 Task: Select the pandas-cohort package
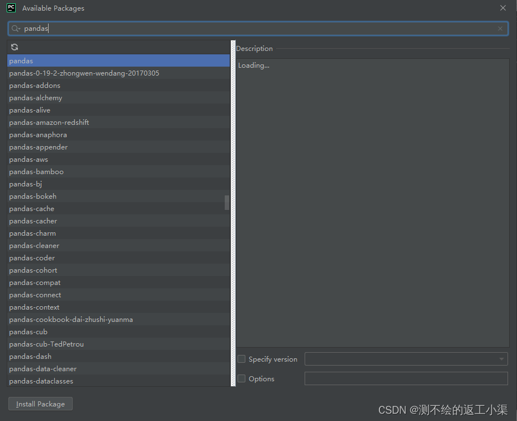118,270
